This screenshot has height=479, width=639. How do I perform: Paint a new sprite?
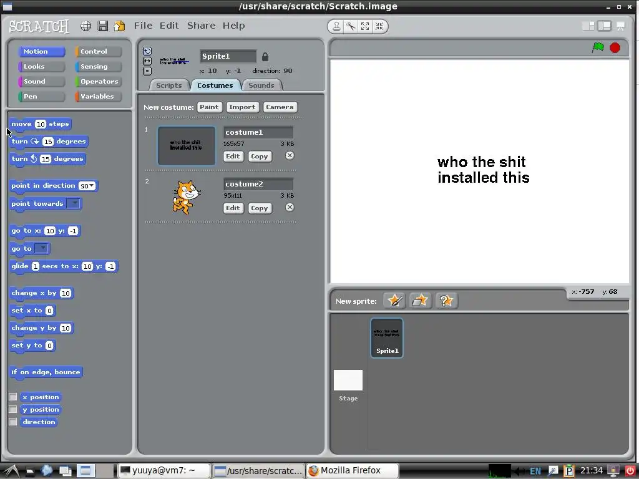coord(394,301)
